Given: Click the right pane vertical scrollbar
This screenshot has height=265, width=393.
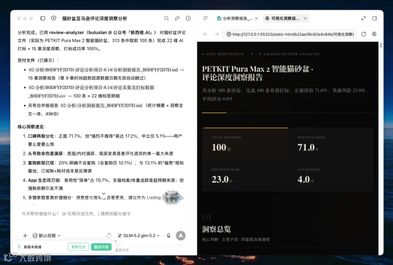Looking at the screenshot, I should (x=381, y=45).
